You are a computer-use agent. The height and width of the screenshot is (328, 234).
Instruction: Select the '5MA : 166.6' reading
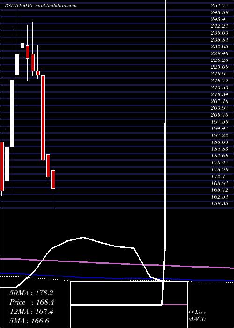point(29,321)
